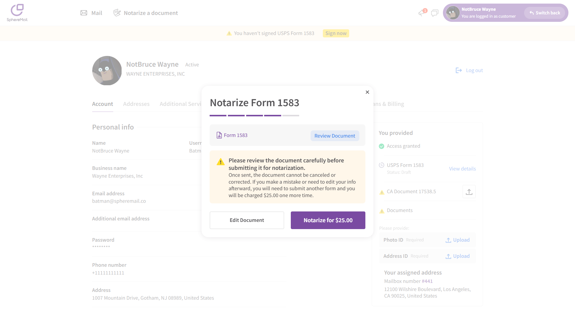Open the announcements megaphone icon with badge
The width and height of the screenshot is (575, 323).
[x=422, y=13]
